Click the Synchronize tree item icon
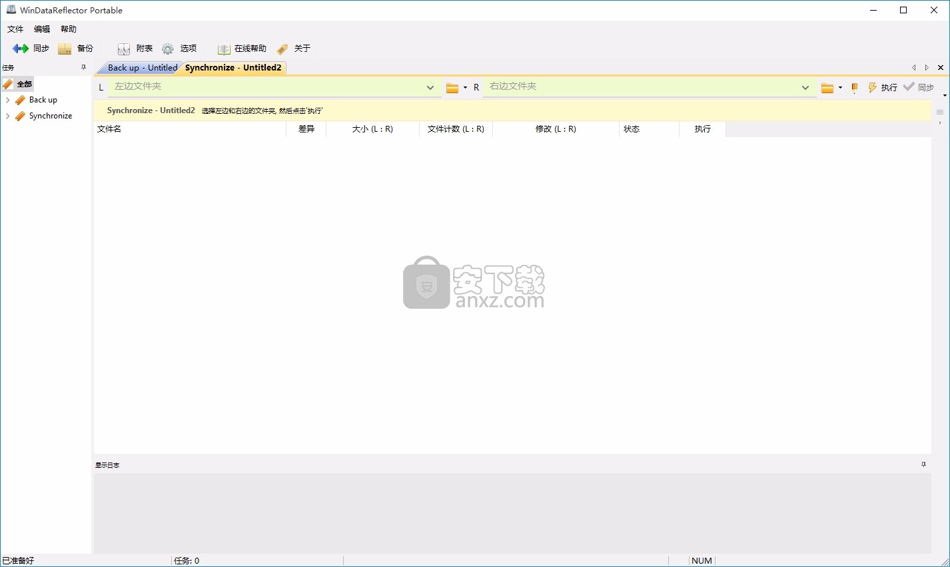Image resolution: width=950 pixels, height=567 pixels. tap(21, 116)
